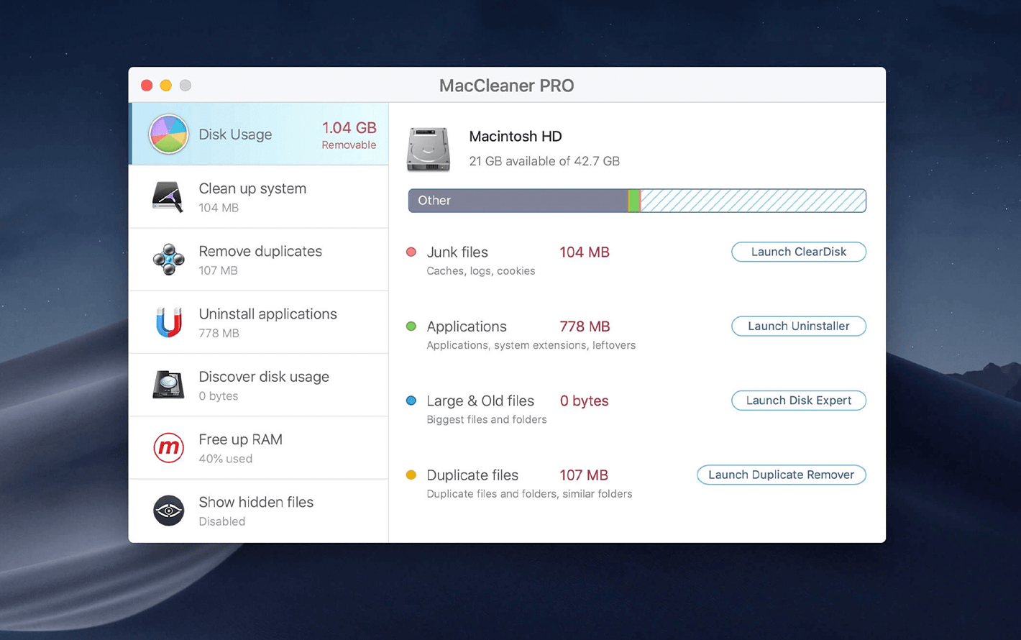Viewport: 1021px width, 640px height.
Task: Click the "Other" segment of storage bar
Action: 518,201
